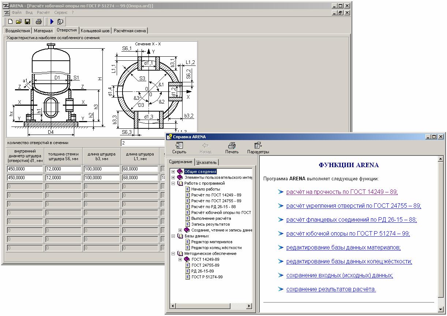Viewport: 447px width, 316px height.
Task: Click right arrow of help tree horizontal scrollbar
Action: [249, 306]
